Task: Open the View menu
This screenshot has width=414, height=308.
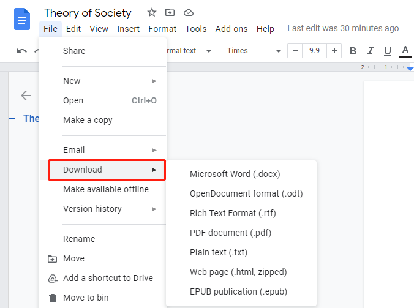Action: pyautogui.click(x=99, y=29)
